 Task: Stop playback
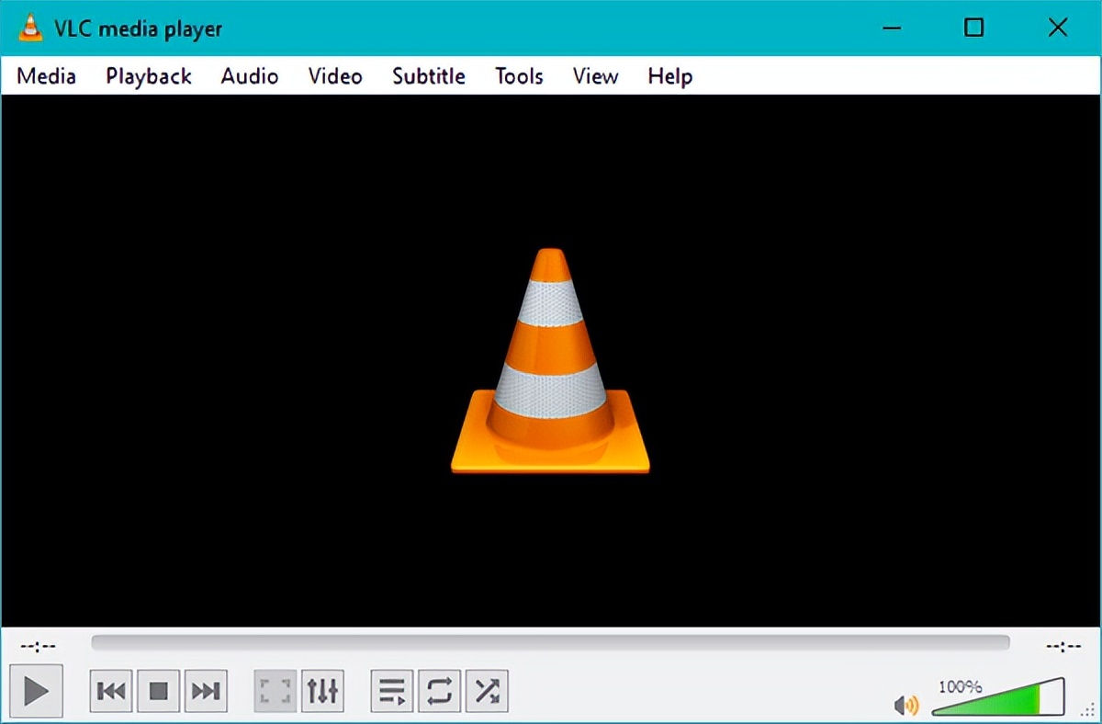point(157,690)
